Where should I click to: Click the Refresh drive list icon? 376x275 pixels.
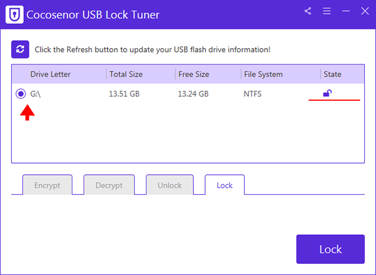(x=20, y=49)
